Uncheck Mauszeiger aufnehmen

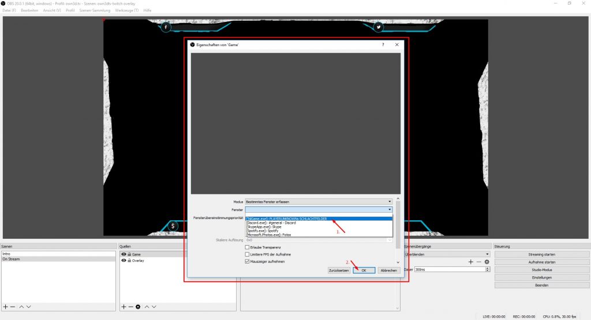[x=248, y=261]
